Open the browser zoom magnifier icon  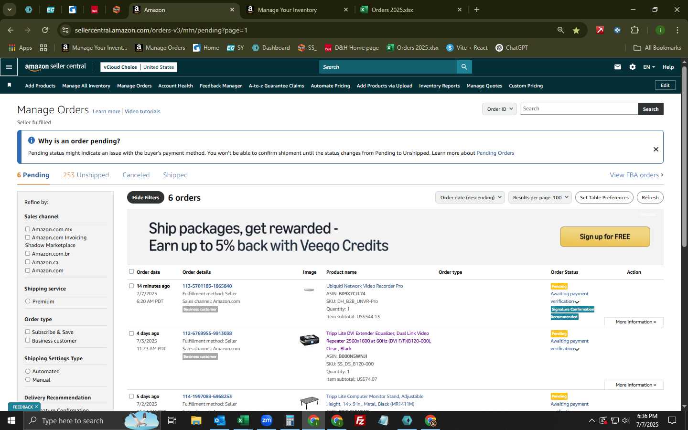click(x=560, y=30)
